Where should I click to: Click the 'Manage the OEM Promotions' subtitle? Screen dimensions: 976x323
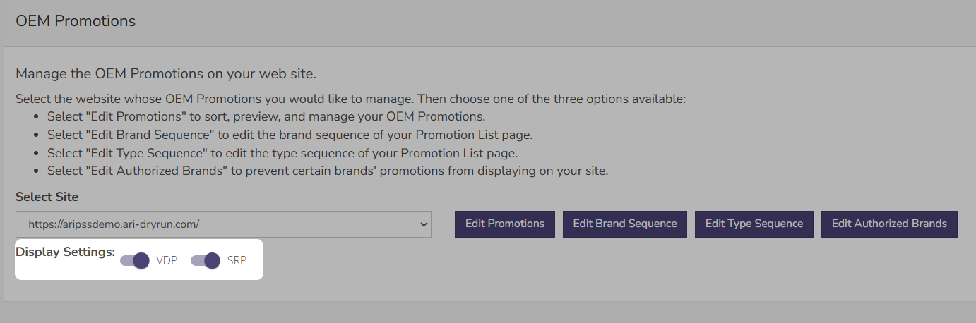[166, 73]
